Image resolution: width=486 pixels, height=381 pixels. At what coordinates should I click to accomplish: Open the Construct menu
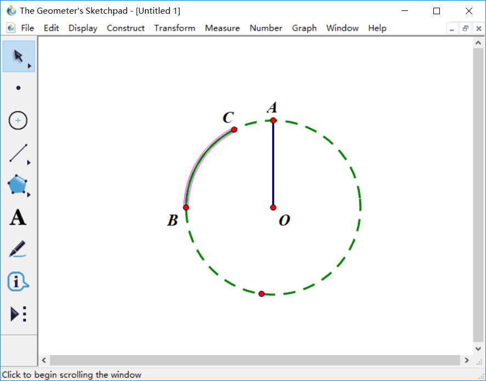126,28
